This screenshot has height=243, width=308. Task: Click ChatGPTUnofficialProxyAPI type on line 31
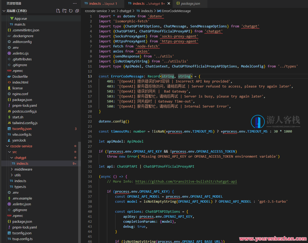click(x=169, y=167)
